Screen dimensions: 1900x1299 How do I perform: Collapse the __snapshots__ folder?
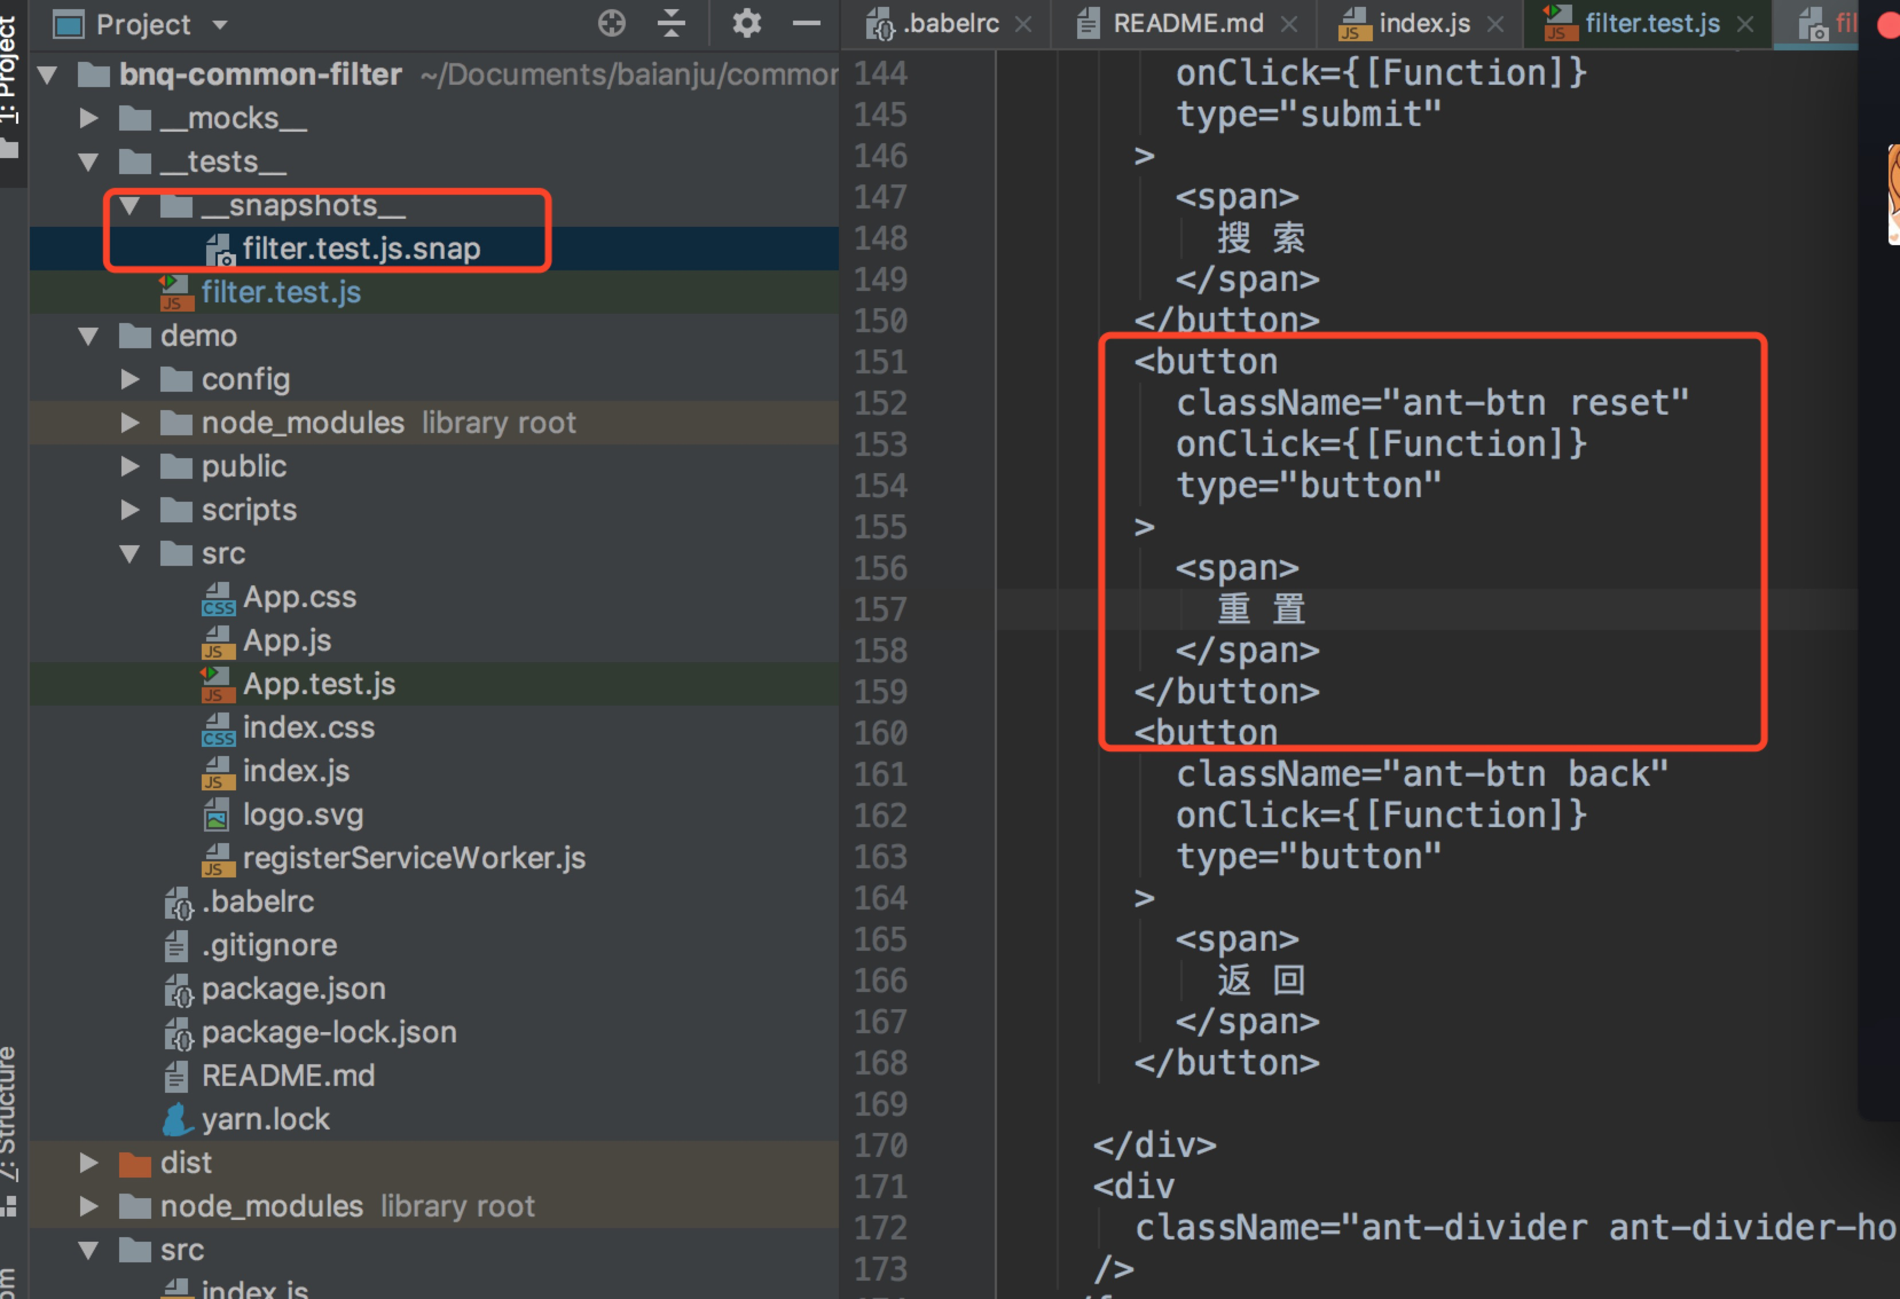pos(129,205)
